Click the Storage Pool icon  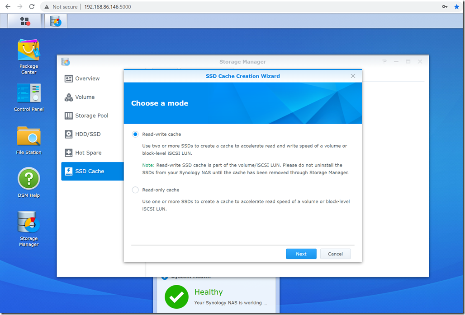coord(68,116)
